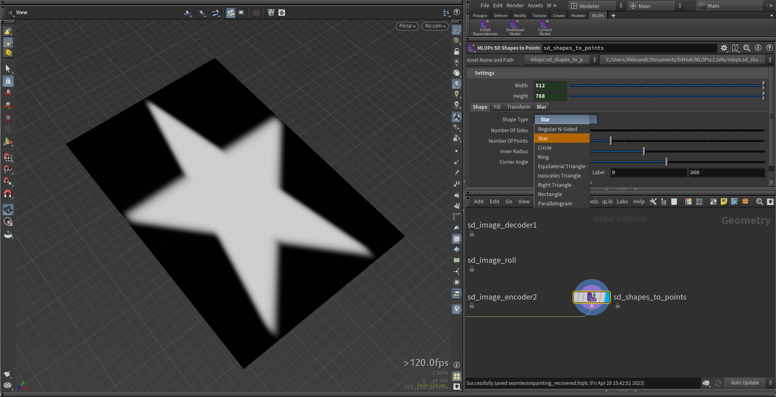Click quad view layout yellow icon
Screen dimensions: 776x397
457,376
